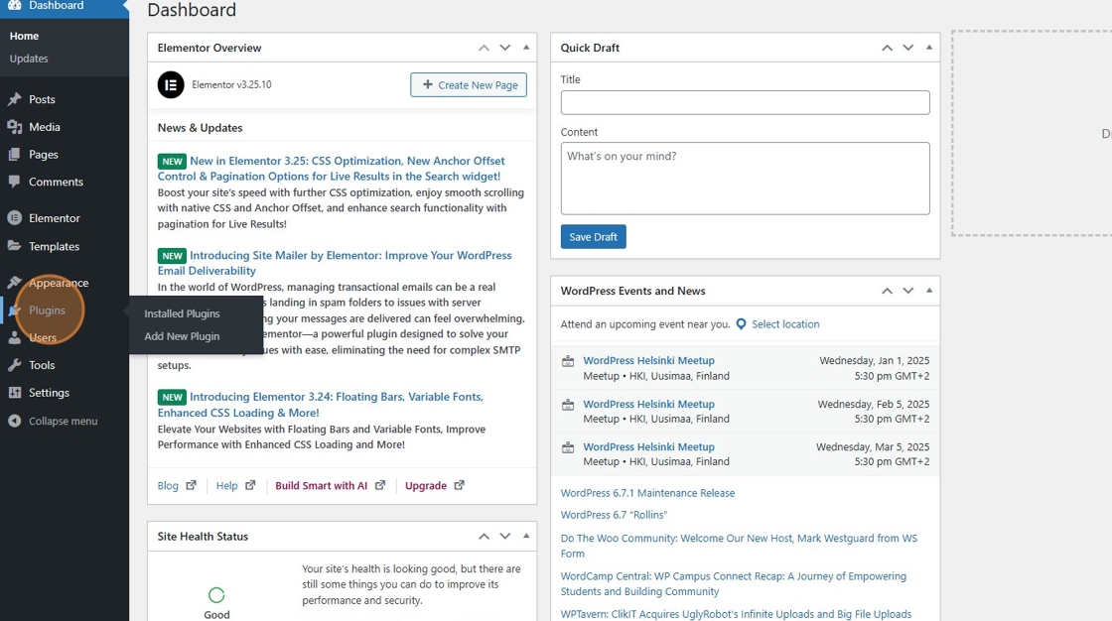Click the Comments speech bubble icon
The image size is (1112, 621).
click(14, 182)
